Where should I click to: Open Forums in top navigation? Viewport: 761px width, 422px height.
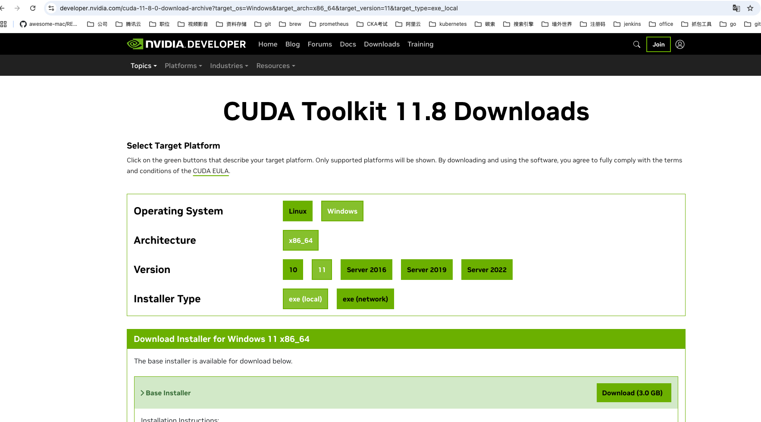pos(319,44)
